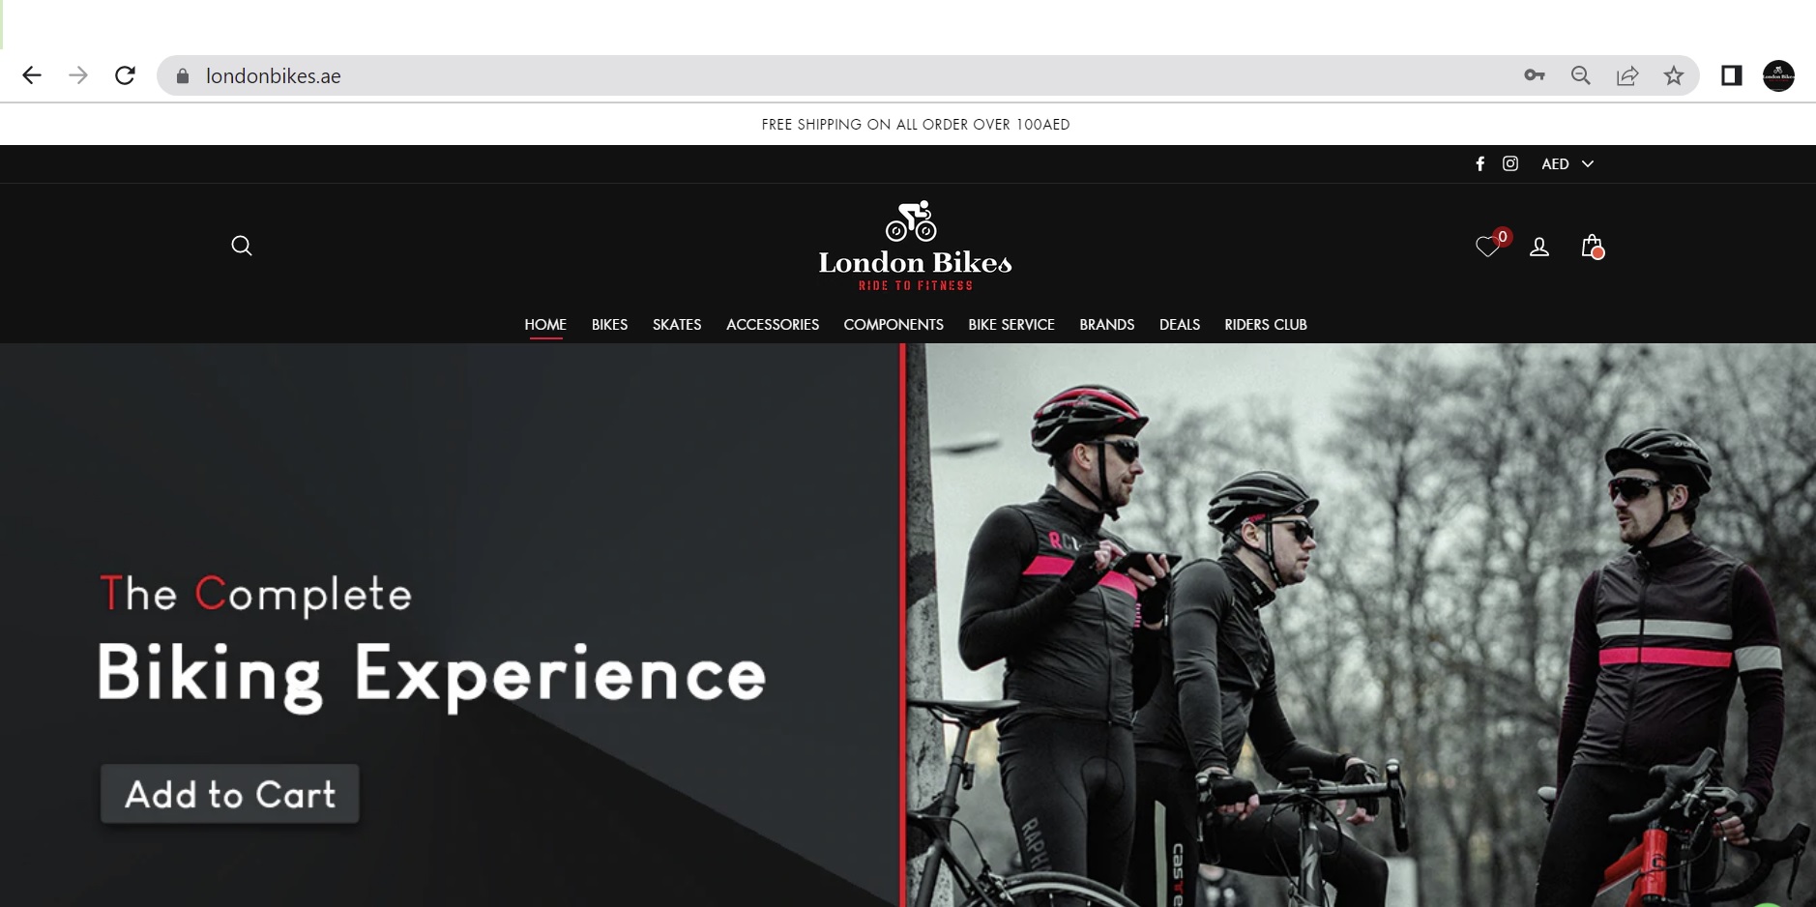Screen dimensions: 1816x907
Task: Click the share page icon
Action: 1627,75
